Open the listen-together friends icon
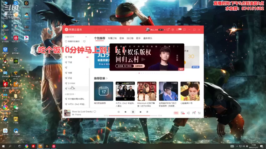Image resolution: width=266 pixels, height=149 pixels. (194, 113)
